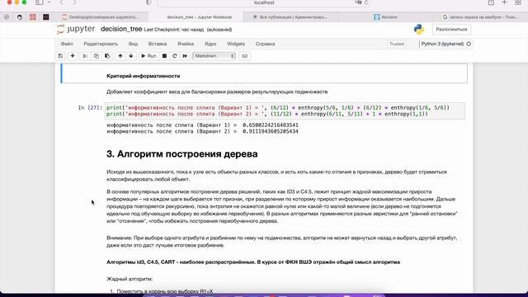528x297 pixels.
Task: Save notebook with the floppy disk icon
Action: point(60,56)
